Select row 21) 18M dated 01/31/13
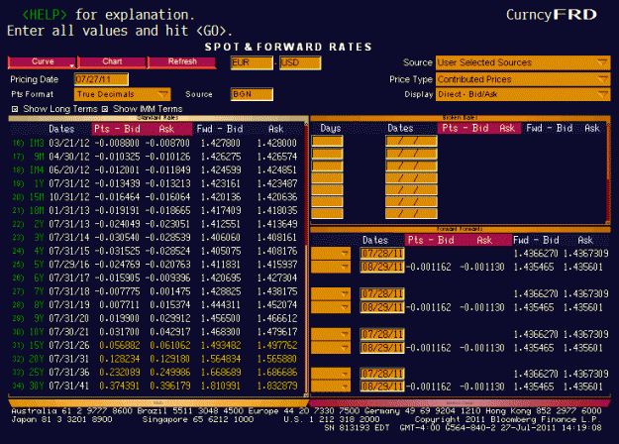The width and height of the screenshot is (619, 444). 156,210
